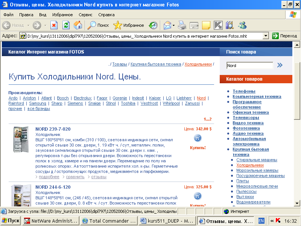Open the Избранное menu
301x226 pixels.
point(62,15)
